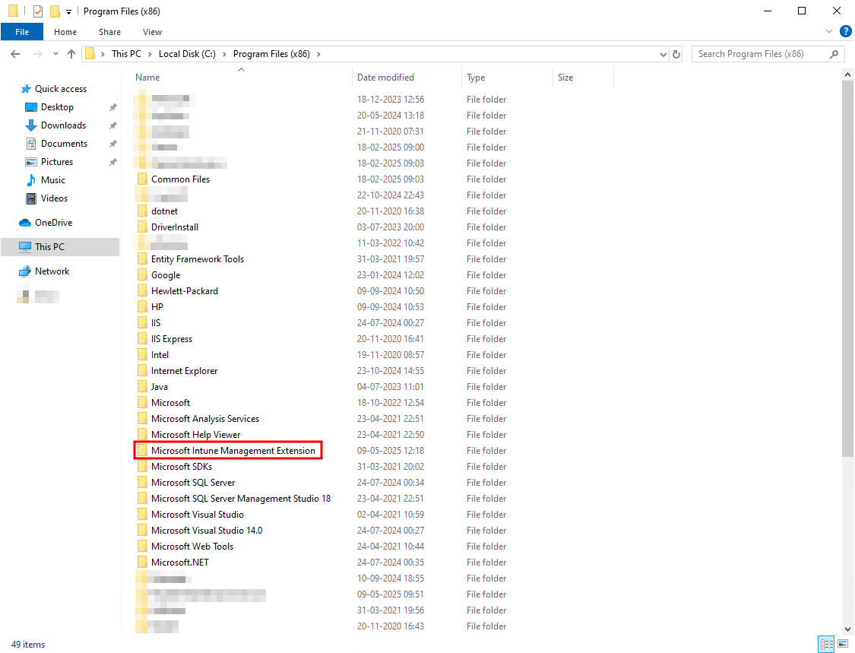This screenshot has width=855, height=653.
Task: Select Microsoft Web Tools folder name
Action: [x=192, y=546]
